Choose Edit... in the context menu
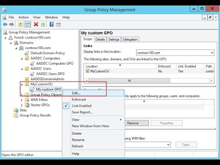 (93, 93)
